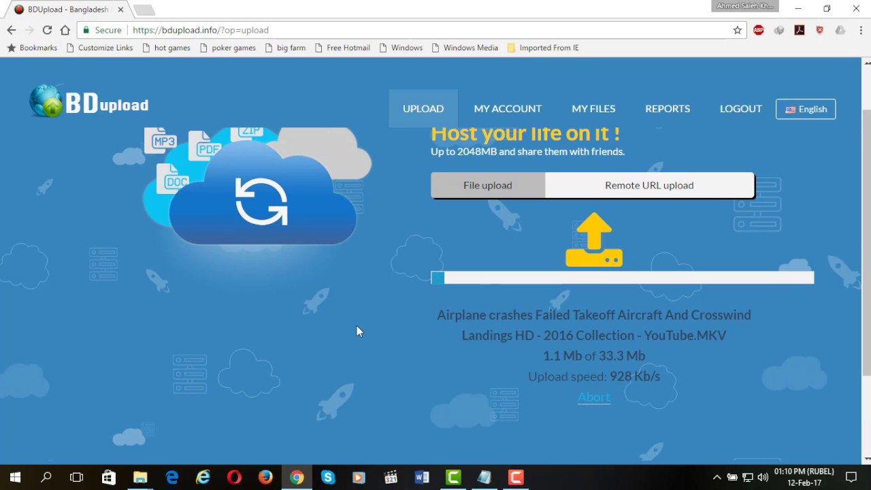This screenshot has height=490, width=871.
Task: Open File Explorer from the taskbar
Action: pos(140,477)
